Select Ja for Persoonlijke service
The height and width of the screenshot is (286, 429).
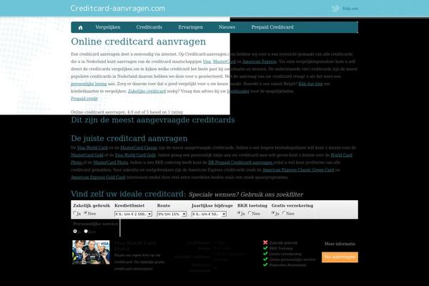point(75,231)
